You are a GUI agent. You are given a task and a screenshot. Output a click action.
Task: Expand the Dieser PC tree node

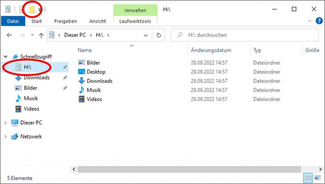click(6, 123)
